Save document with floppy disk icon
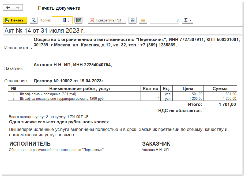Screen dimensions: 245x177 [x=133, y=20]
